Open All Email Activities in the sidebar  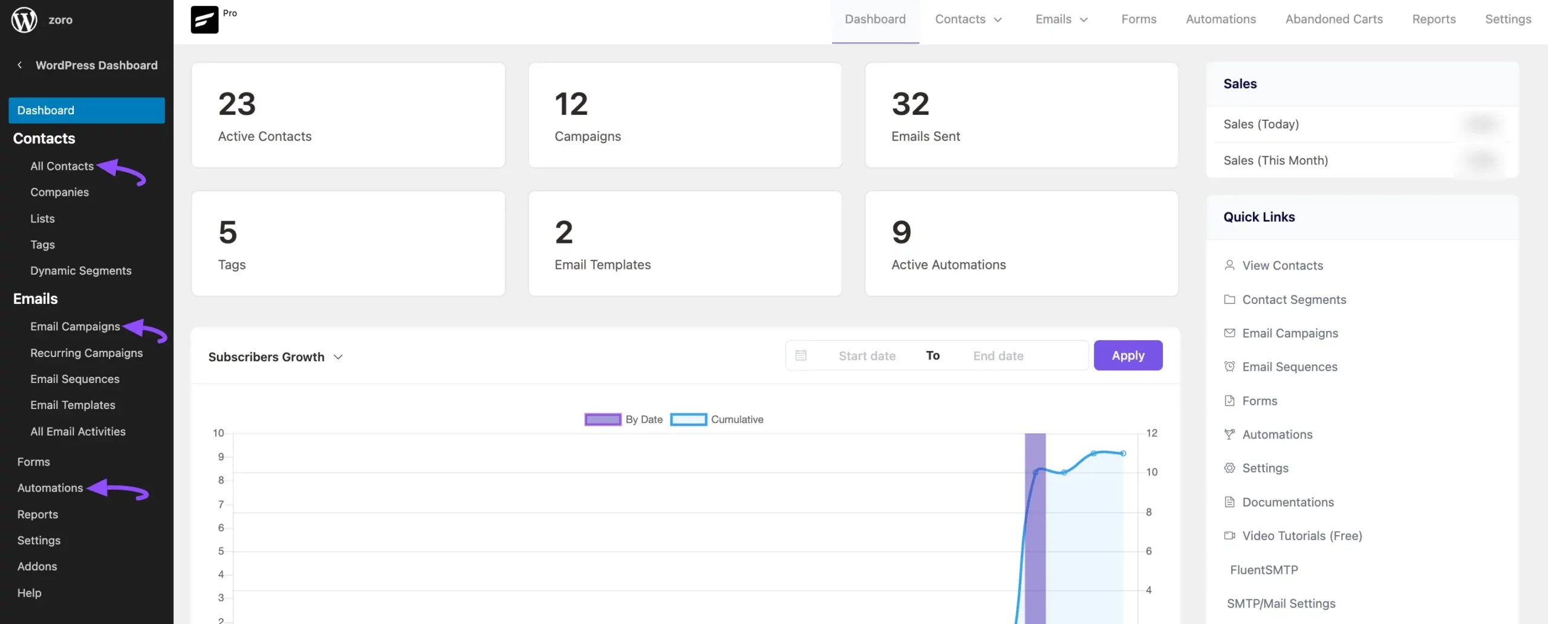point(78,431)
